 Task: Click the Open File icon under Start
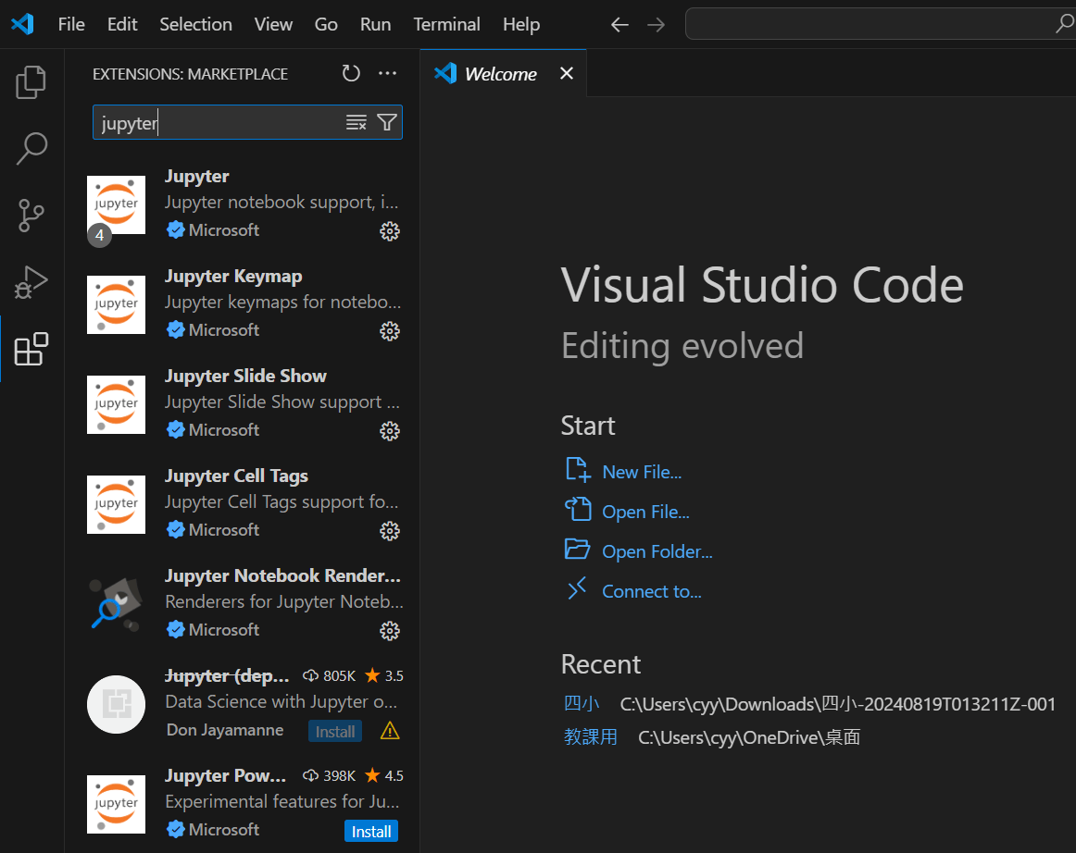coord(577,510)
